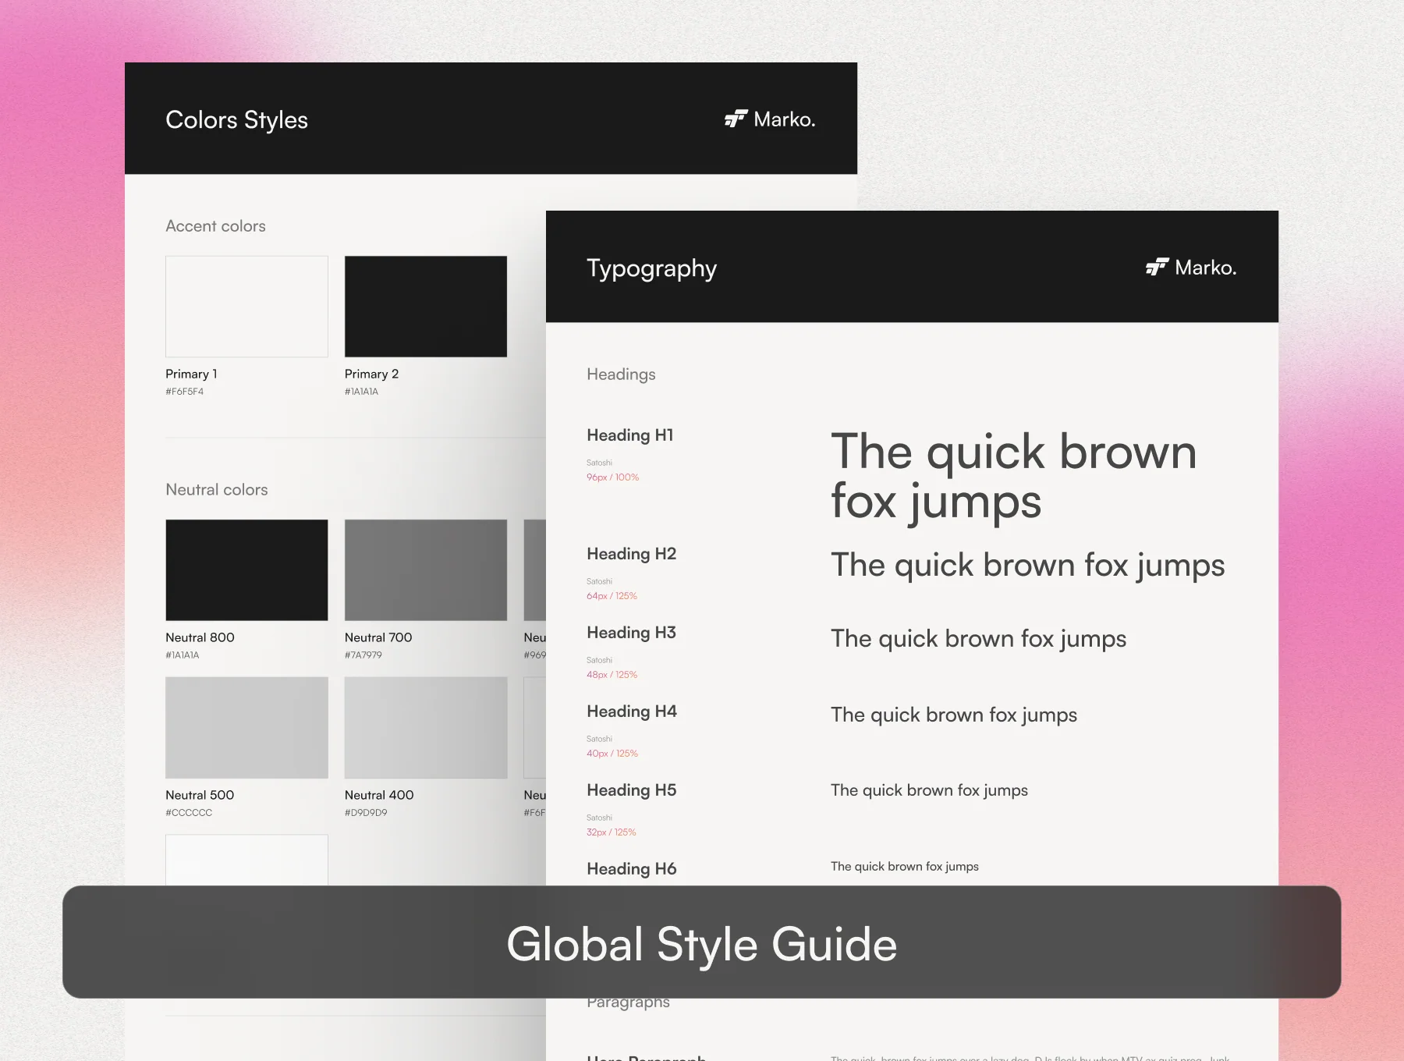Click the 'Neutral 700' label
This screenshot has width=1404, height=1061.
(378, 637)
